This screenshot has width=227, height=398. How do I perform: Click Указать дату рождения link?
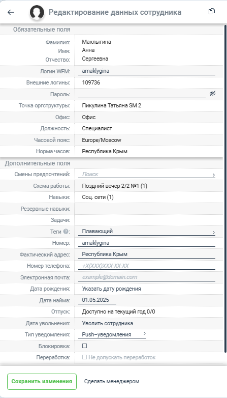(x=112, y=289)
